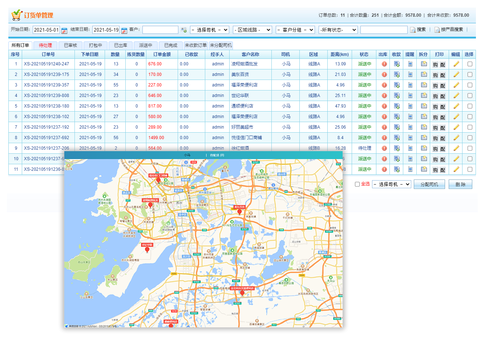
Task: Click the 删除 button
Action: [x=460, y=184]
